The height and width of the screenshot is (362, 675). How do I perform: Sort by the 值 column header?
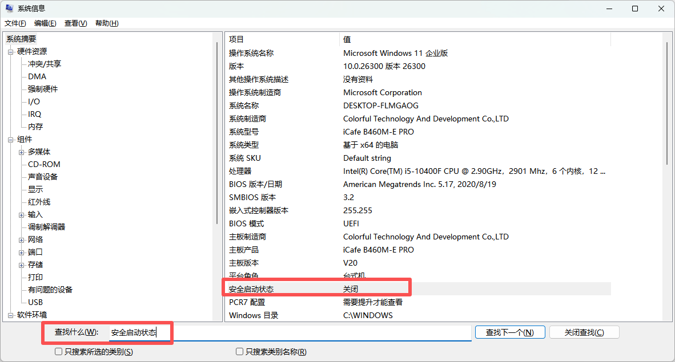tap(475, 39)
